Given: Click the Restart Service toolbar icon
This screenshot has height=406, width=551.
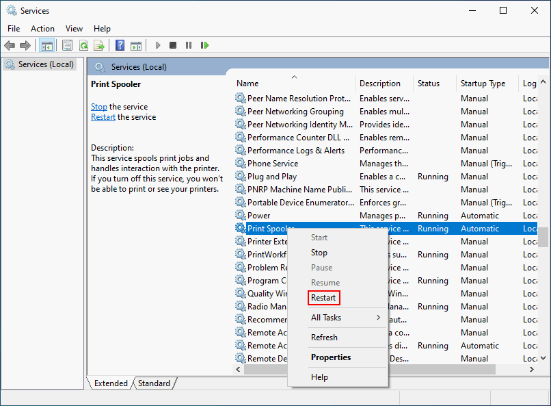Looking at the screenshot, I should (204, 45).
